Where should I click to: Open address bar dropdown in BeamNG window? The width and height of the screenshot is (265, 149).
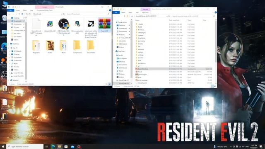point(167,16)
